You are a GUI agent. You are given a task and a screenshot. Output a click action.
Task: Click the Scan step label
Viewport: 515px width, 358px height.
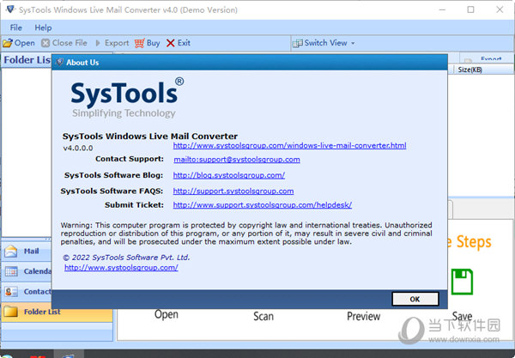(264, 316)
